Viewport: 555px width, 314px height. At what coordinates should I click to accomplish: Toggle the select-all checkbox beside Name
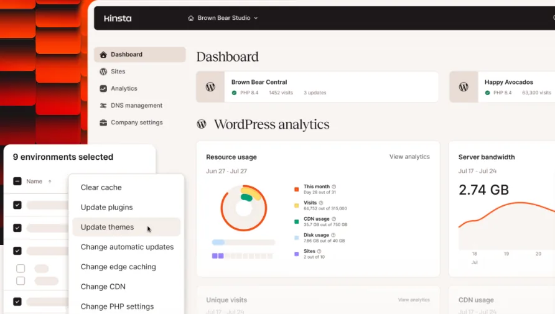coord(17,182)
